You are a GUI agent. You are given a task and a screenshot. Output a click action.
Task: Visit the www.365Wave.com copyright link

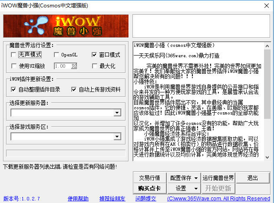tap(218, 199)
